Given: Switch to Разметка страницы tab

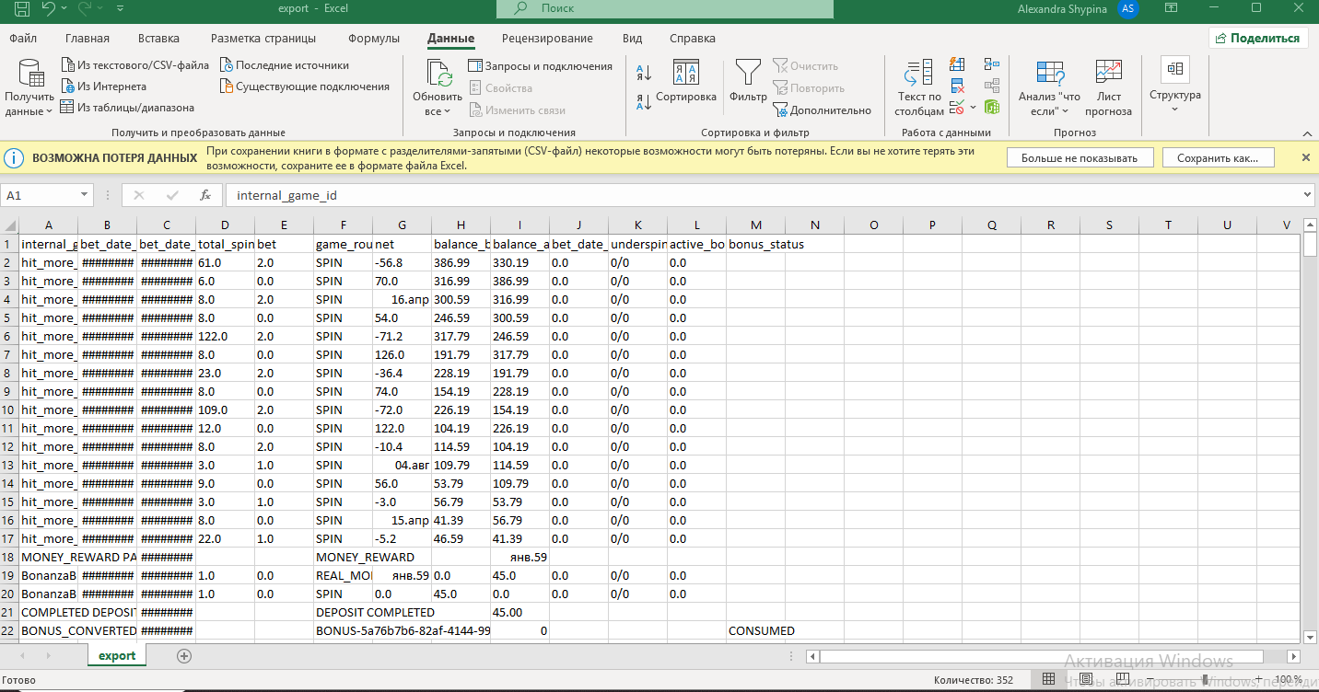Looking at the screenshot, I should pos(263,39).
